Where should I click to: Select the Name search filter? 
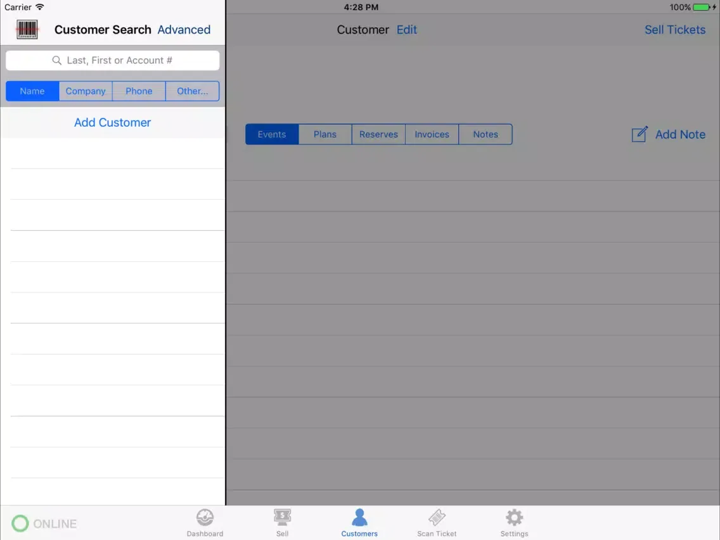pos(32,91)
